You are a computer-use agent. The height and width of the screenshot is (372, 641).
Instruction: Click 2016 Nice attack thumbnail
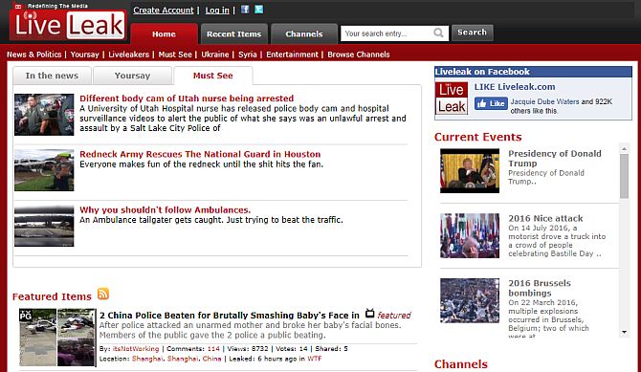470,235
